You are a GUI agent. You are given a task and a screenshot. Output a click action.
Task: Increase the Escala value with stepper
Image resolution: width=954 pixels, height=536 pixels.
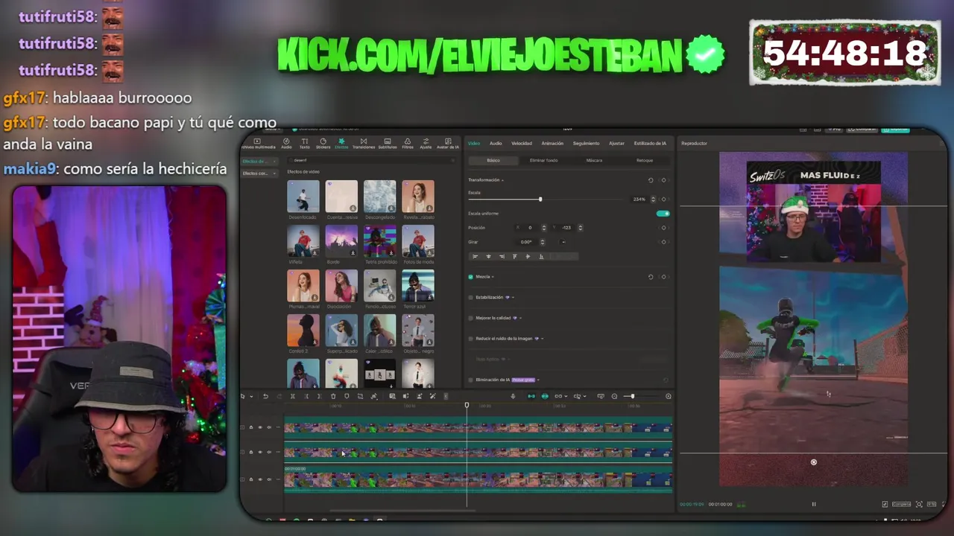(x=653, y=197)
